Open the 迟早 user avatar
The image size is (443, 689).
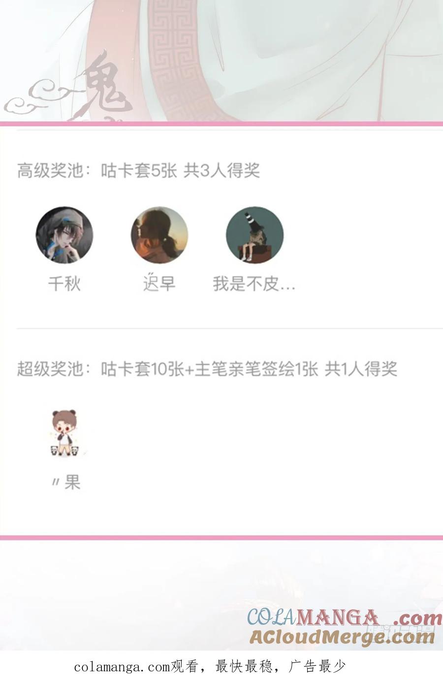[159, 235]
